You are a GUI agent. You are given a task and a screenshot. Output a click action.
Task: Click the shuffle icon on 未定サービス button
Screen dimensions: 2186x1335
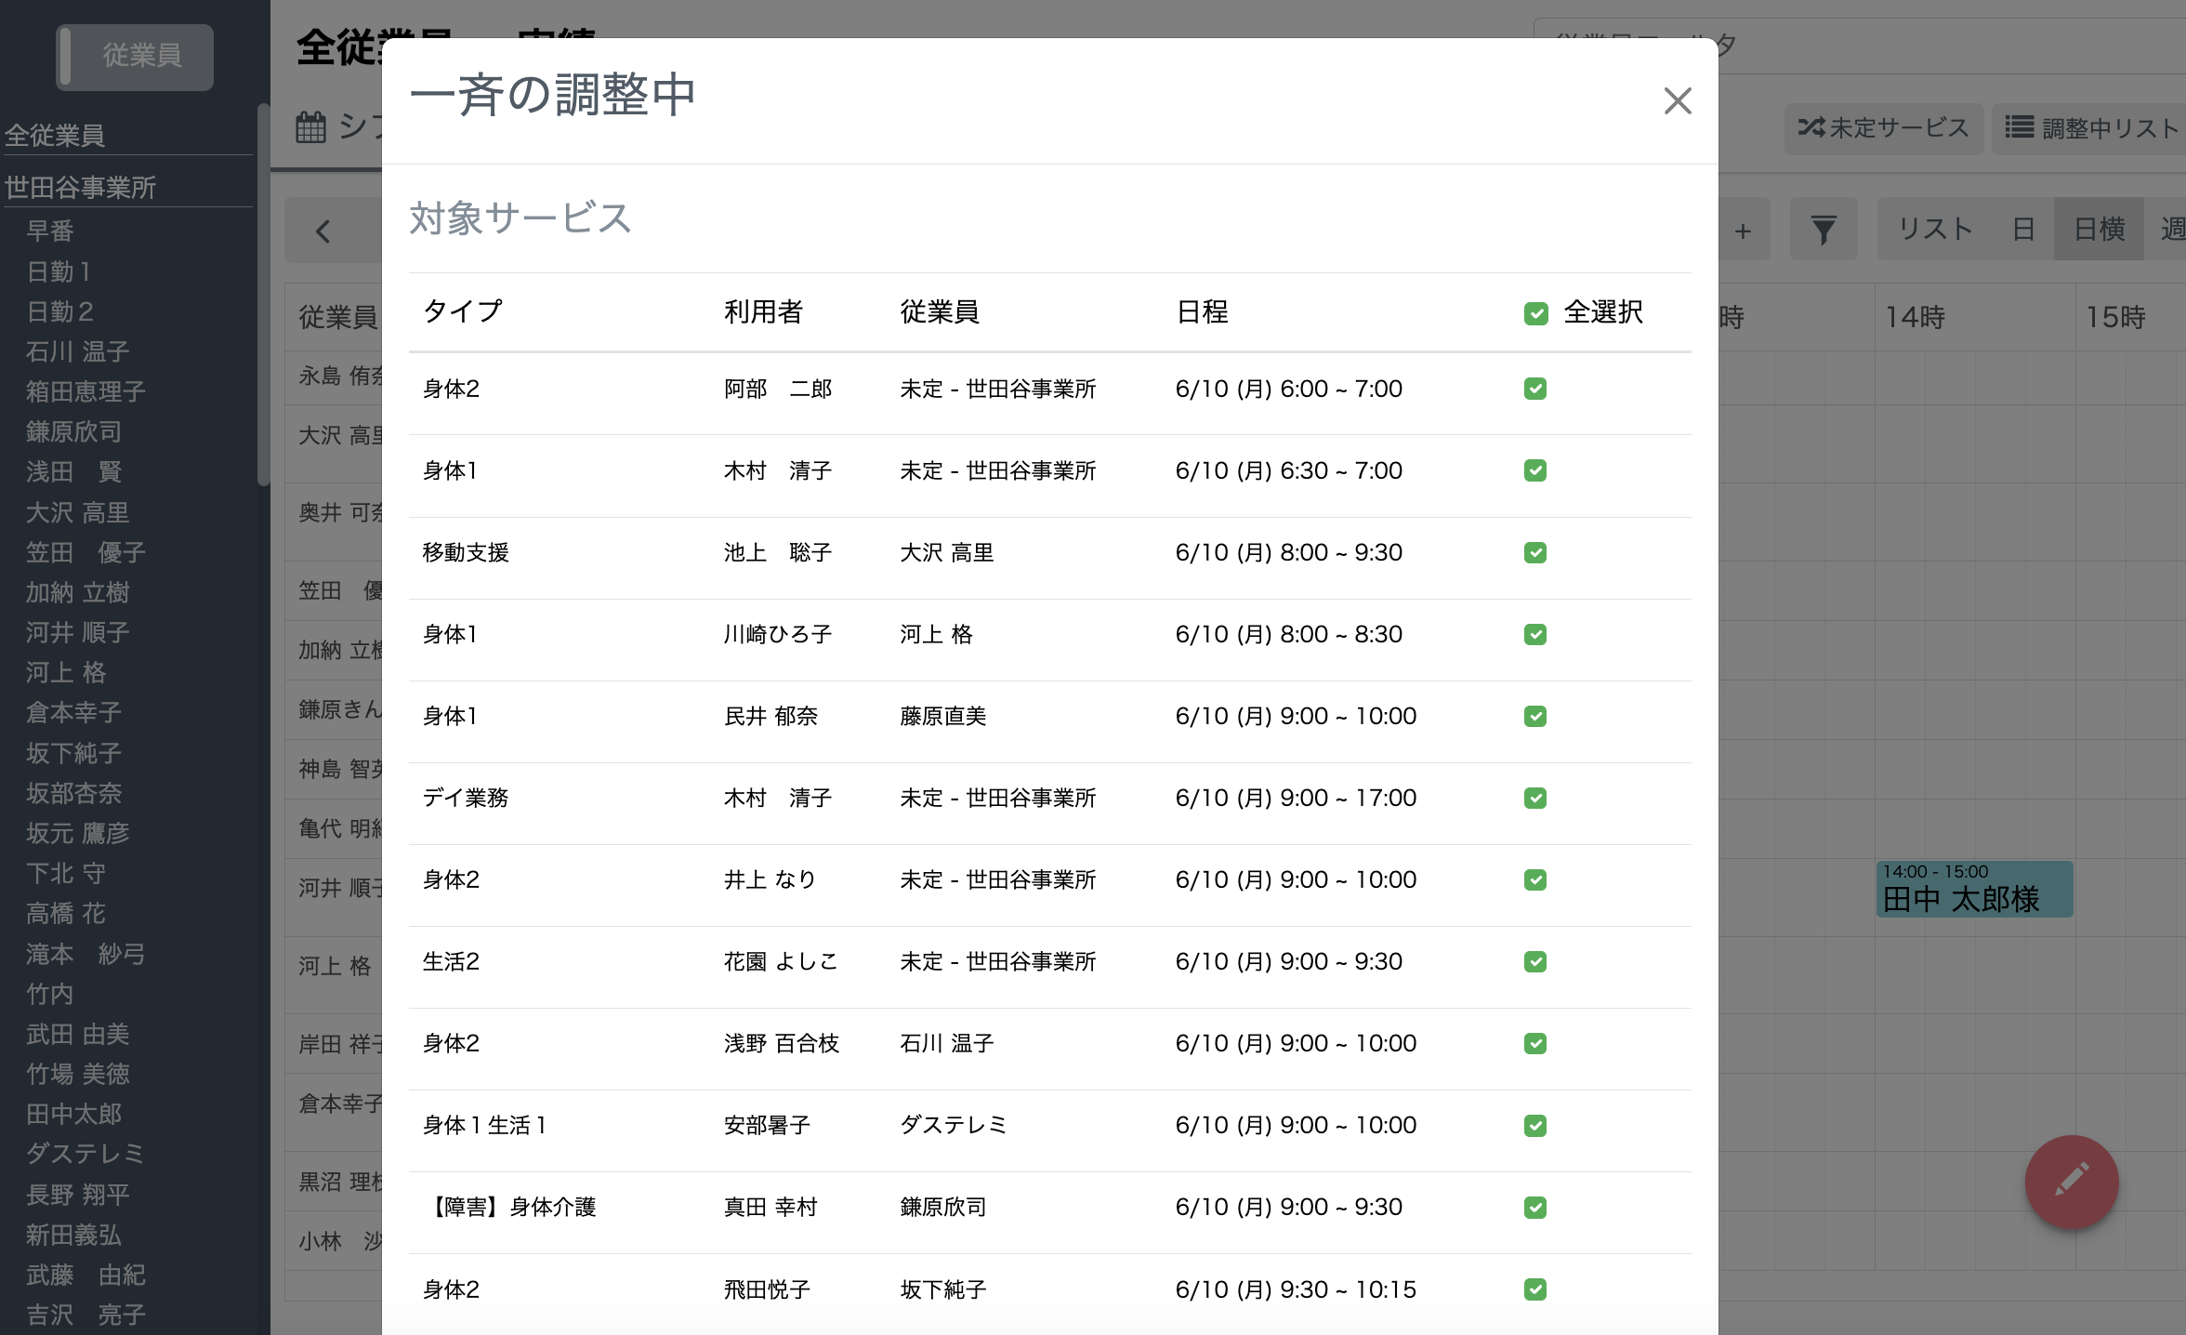click(1812, 128)
